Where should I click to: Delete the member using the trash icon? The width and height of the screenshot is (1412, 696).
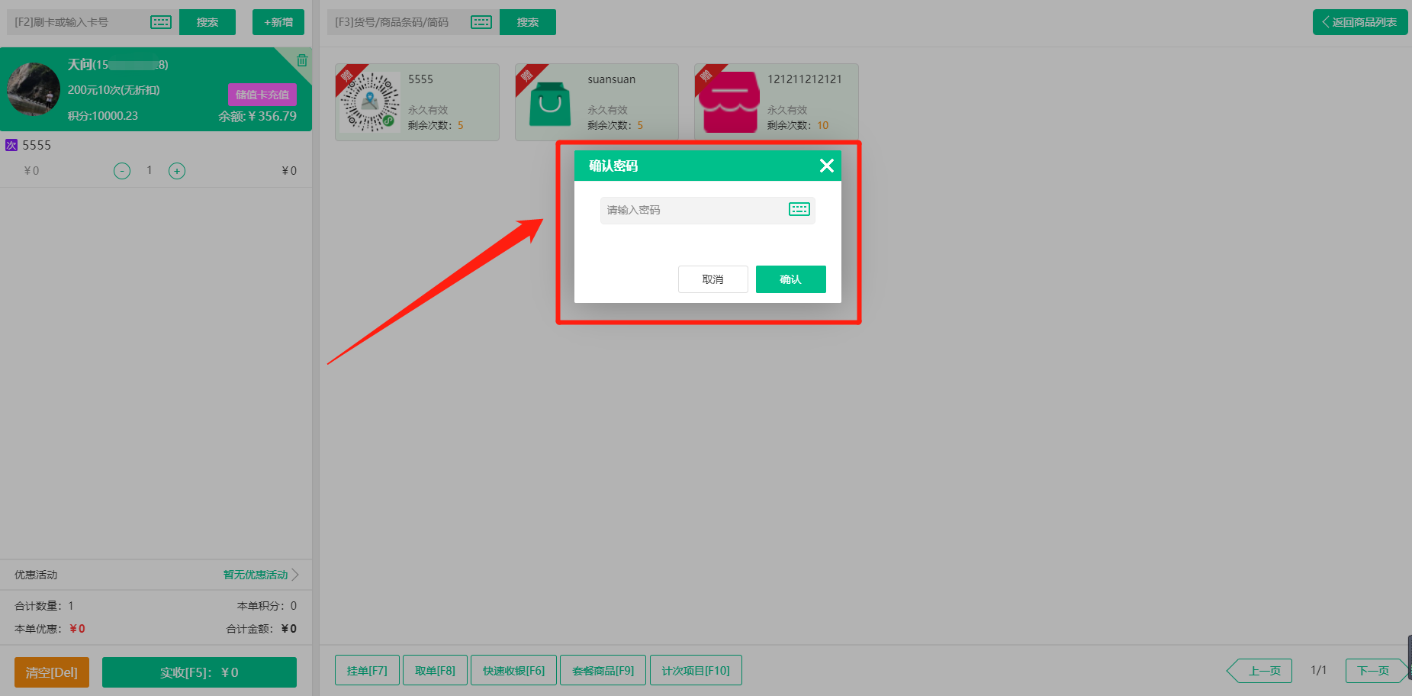coord(302,60)
